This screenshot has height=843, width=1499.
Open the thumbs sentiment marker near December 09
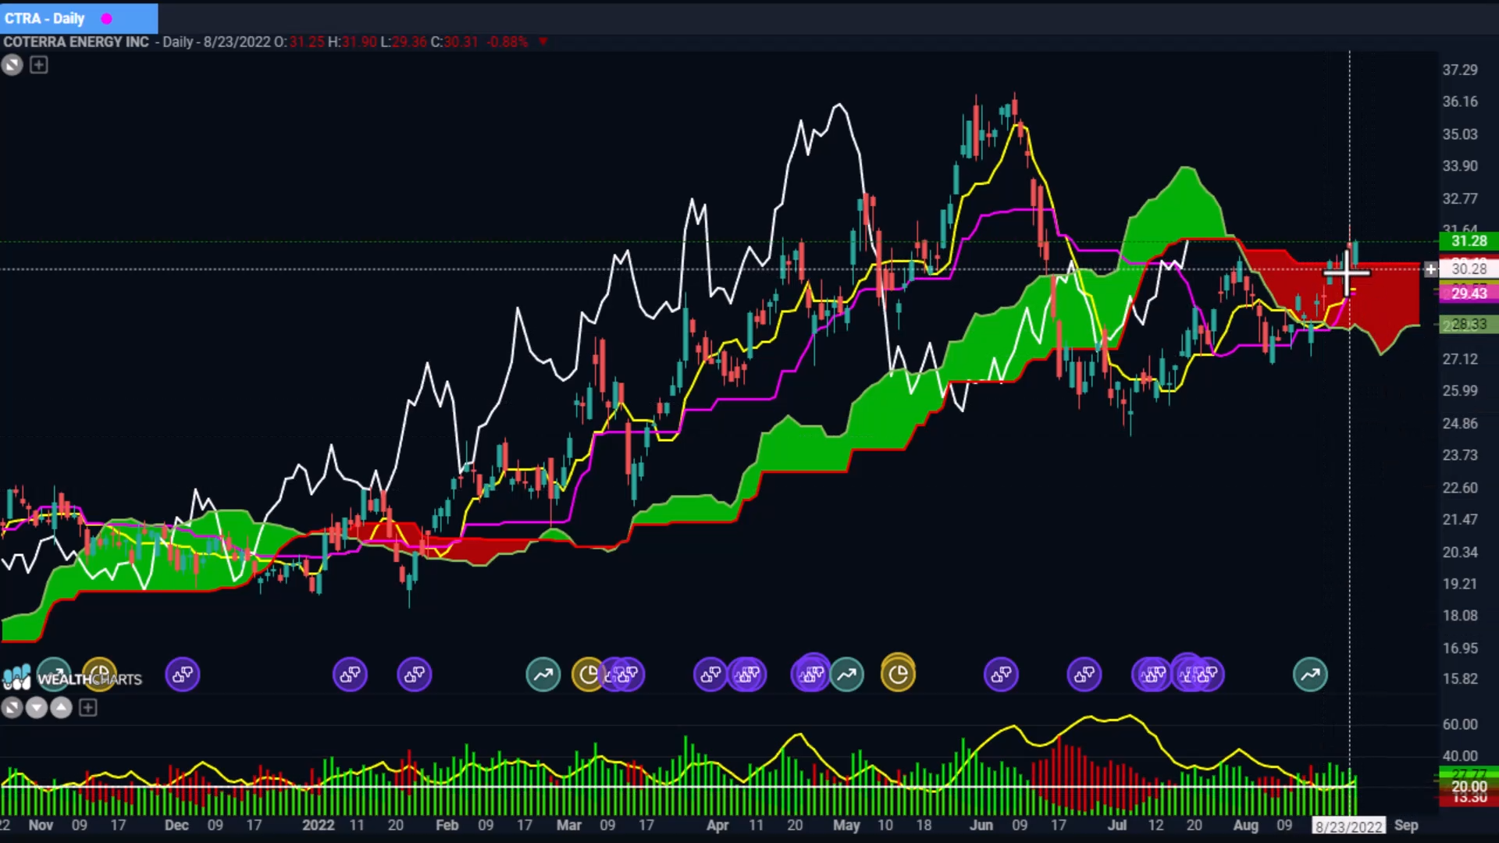click(x=183, y=674)
